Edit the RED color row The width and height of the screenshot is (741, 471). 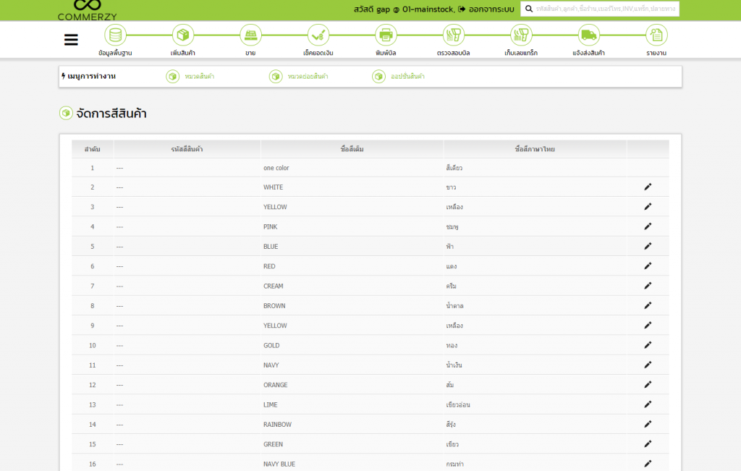pos(648,266)
